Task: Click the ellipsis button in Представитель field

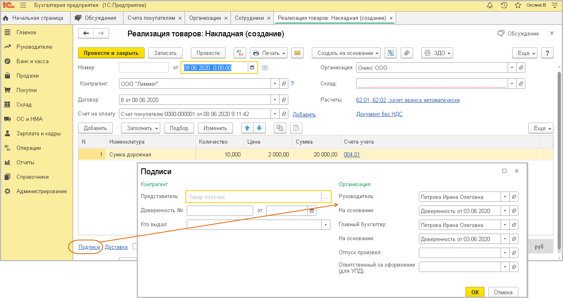Action: (x=326, y=197)
